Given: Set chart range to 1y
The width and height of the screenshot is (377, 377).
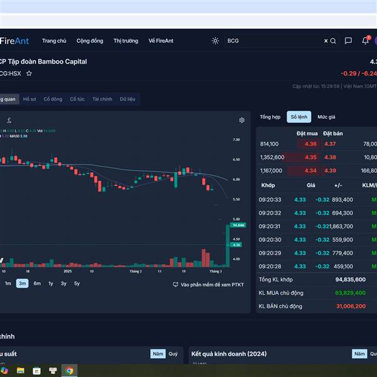Looking at the screenshot, I should pyautogui.click(x=50, y=283).
